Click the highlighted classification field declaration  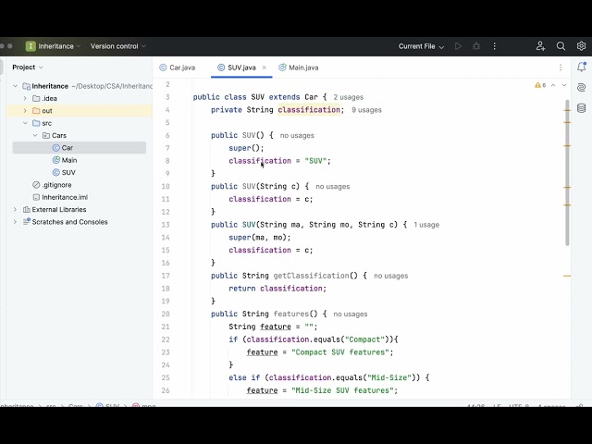click(309, 110)
